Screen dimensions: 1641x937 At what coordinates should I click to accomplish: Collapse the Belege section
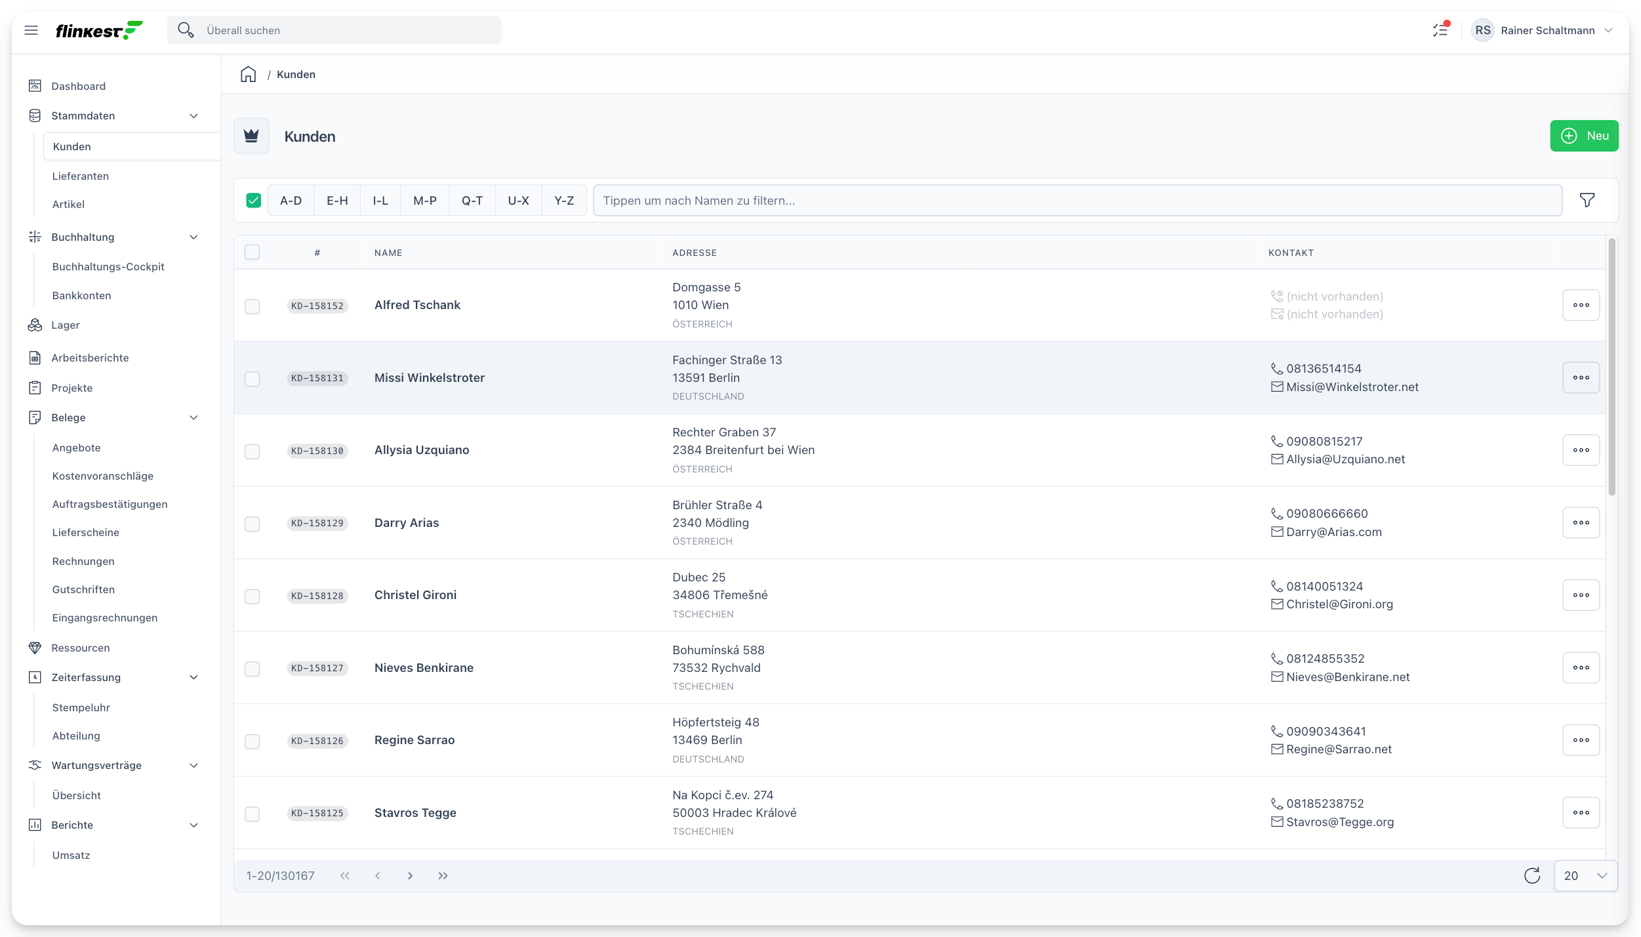[x=193, y=417]
